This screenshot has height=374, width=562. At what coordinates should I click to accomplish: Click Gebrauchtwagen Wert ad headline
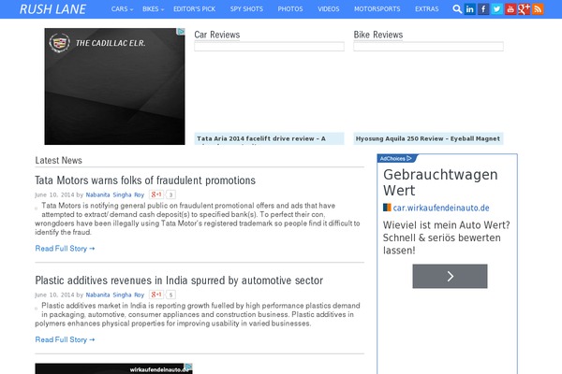pos(440,182)
